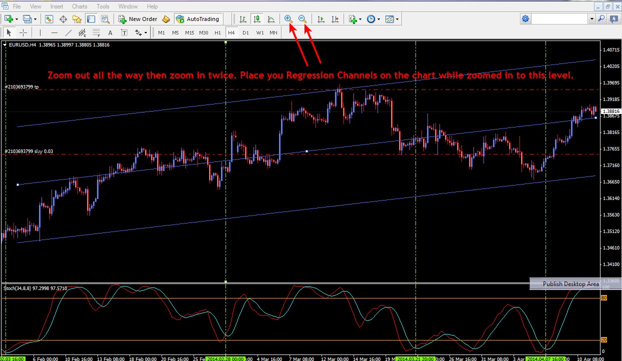
Task: Click the Stochastic 80 level line
Action: (300, 298)
